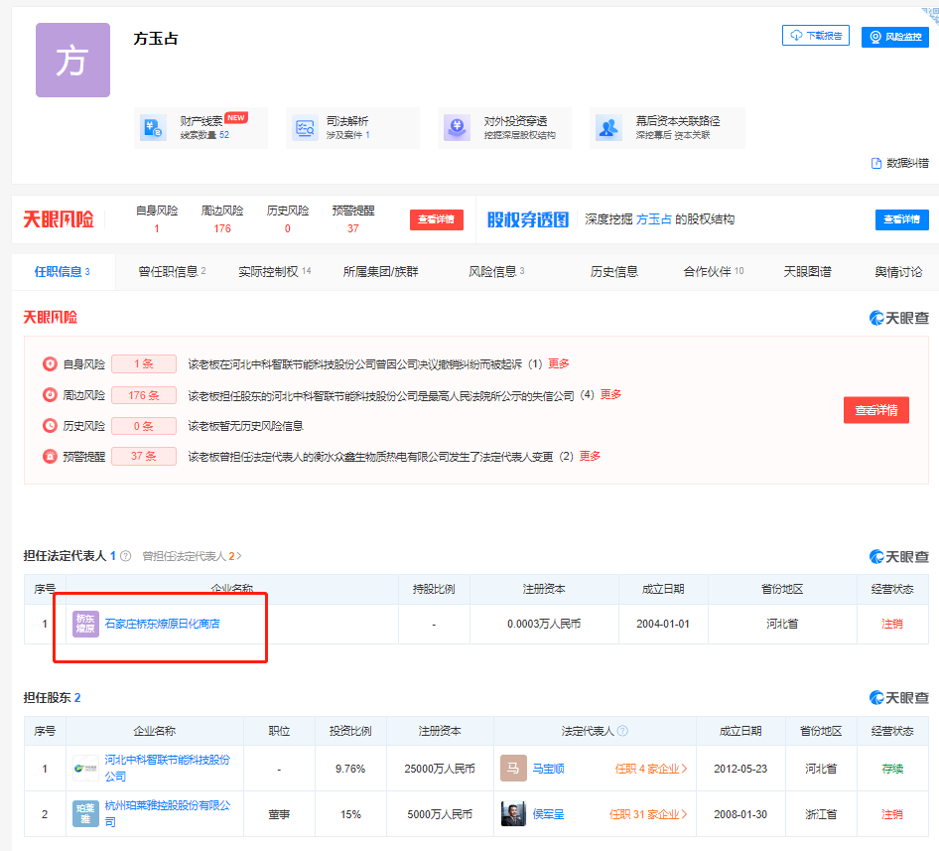Image resolution: width=939 pixels, height=851 pixels.
Task: Click the 对外投资穿透 investment icon
Action: click(x=458, y=128)
